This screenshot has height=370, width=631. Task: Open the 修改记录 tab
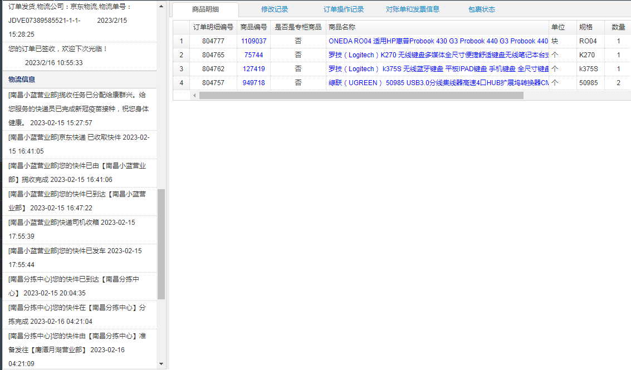tap(275, 9)
